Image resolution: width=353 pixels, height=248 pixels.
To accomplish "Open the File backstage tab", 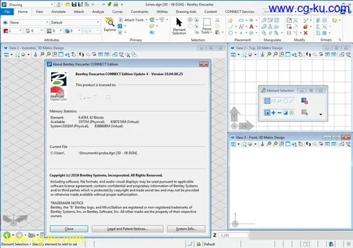I will point(7,12).
